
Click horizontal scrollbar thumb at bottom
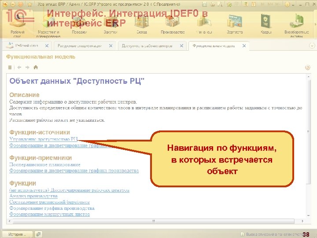tap(154, 221)
